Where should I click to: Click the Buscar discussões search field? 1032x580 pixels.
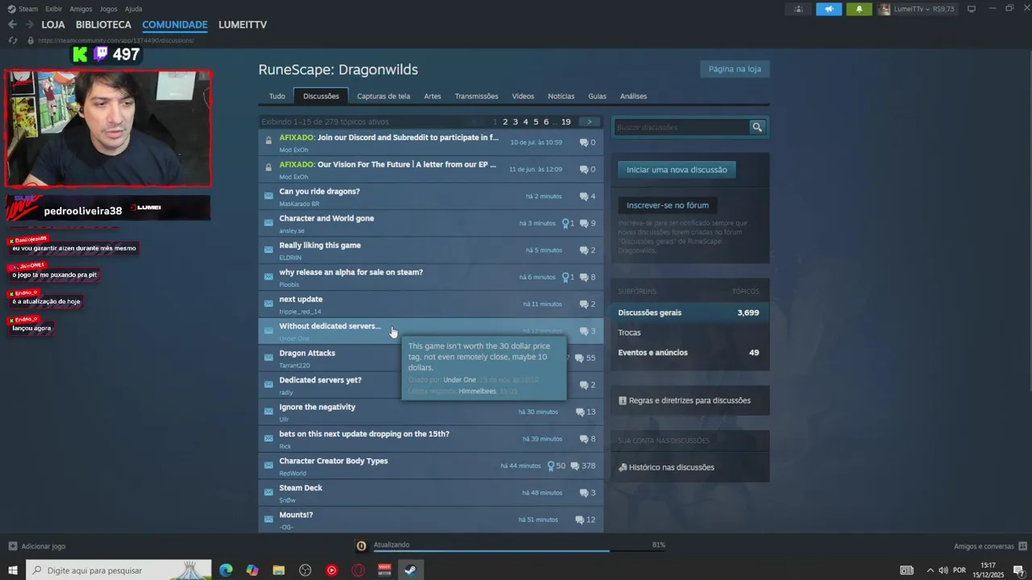(681, 127)
